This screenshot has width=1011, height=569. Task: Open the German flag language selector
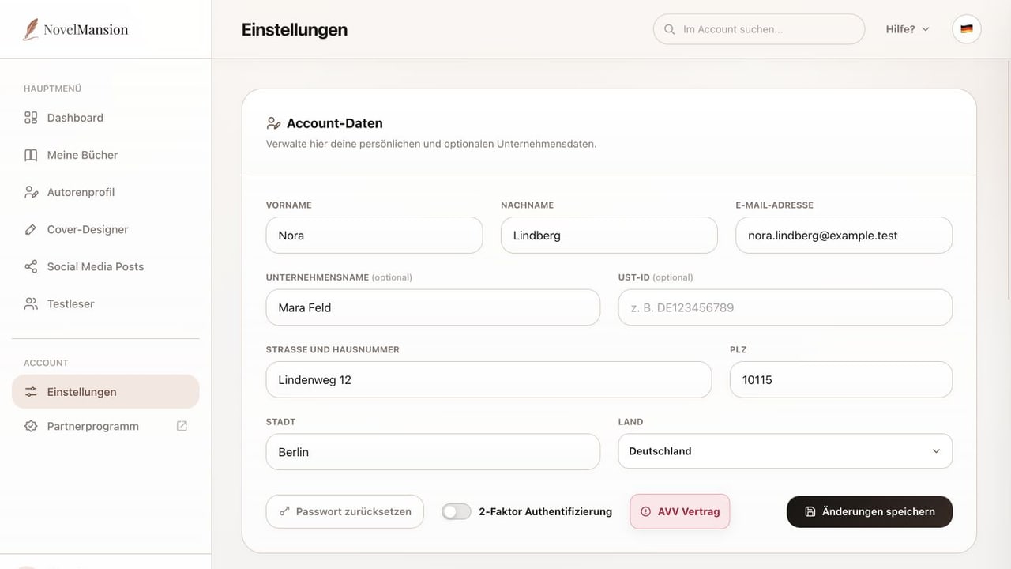click(967, 29)
